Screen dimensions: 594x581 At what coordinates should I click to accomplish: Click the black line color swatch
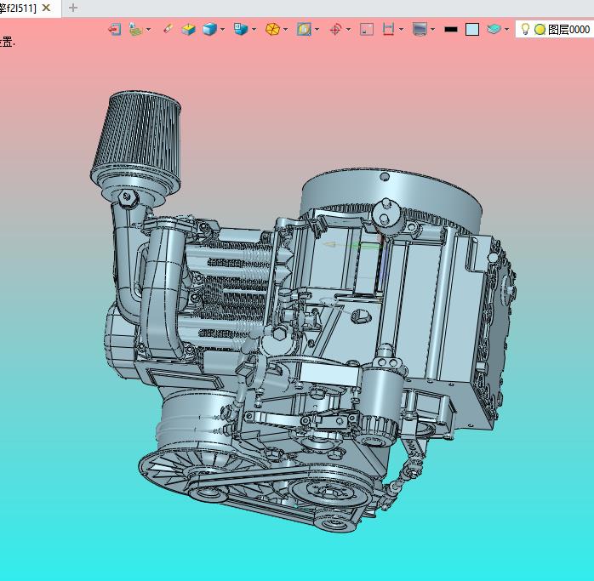coord(451,29)
